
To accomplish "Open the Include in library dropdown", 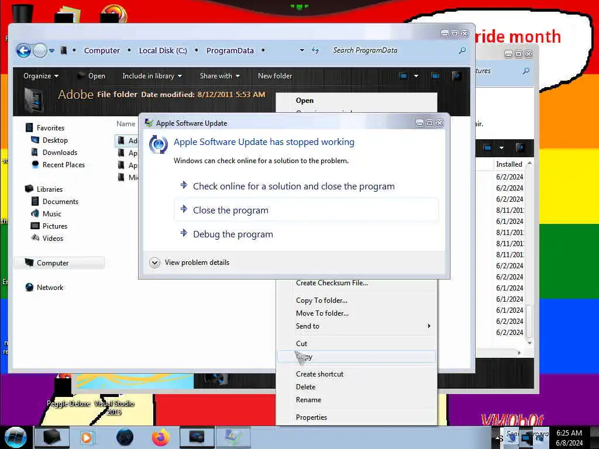I will (x=152, y=76).
